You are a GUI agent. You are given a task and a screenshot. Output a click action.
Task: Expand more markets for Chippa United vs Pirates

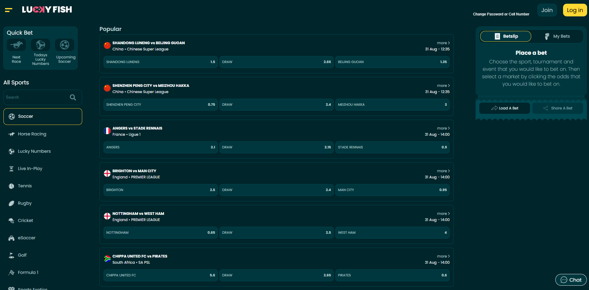click(443, 256)
